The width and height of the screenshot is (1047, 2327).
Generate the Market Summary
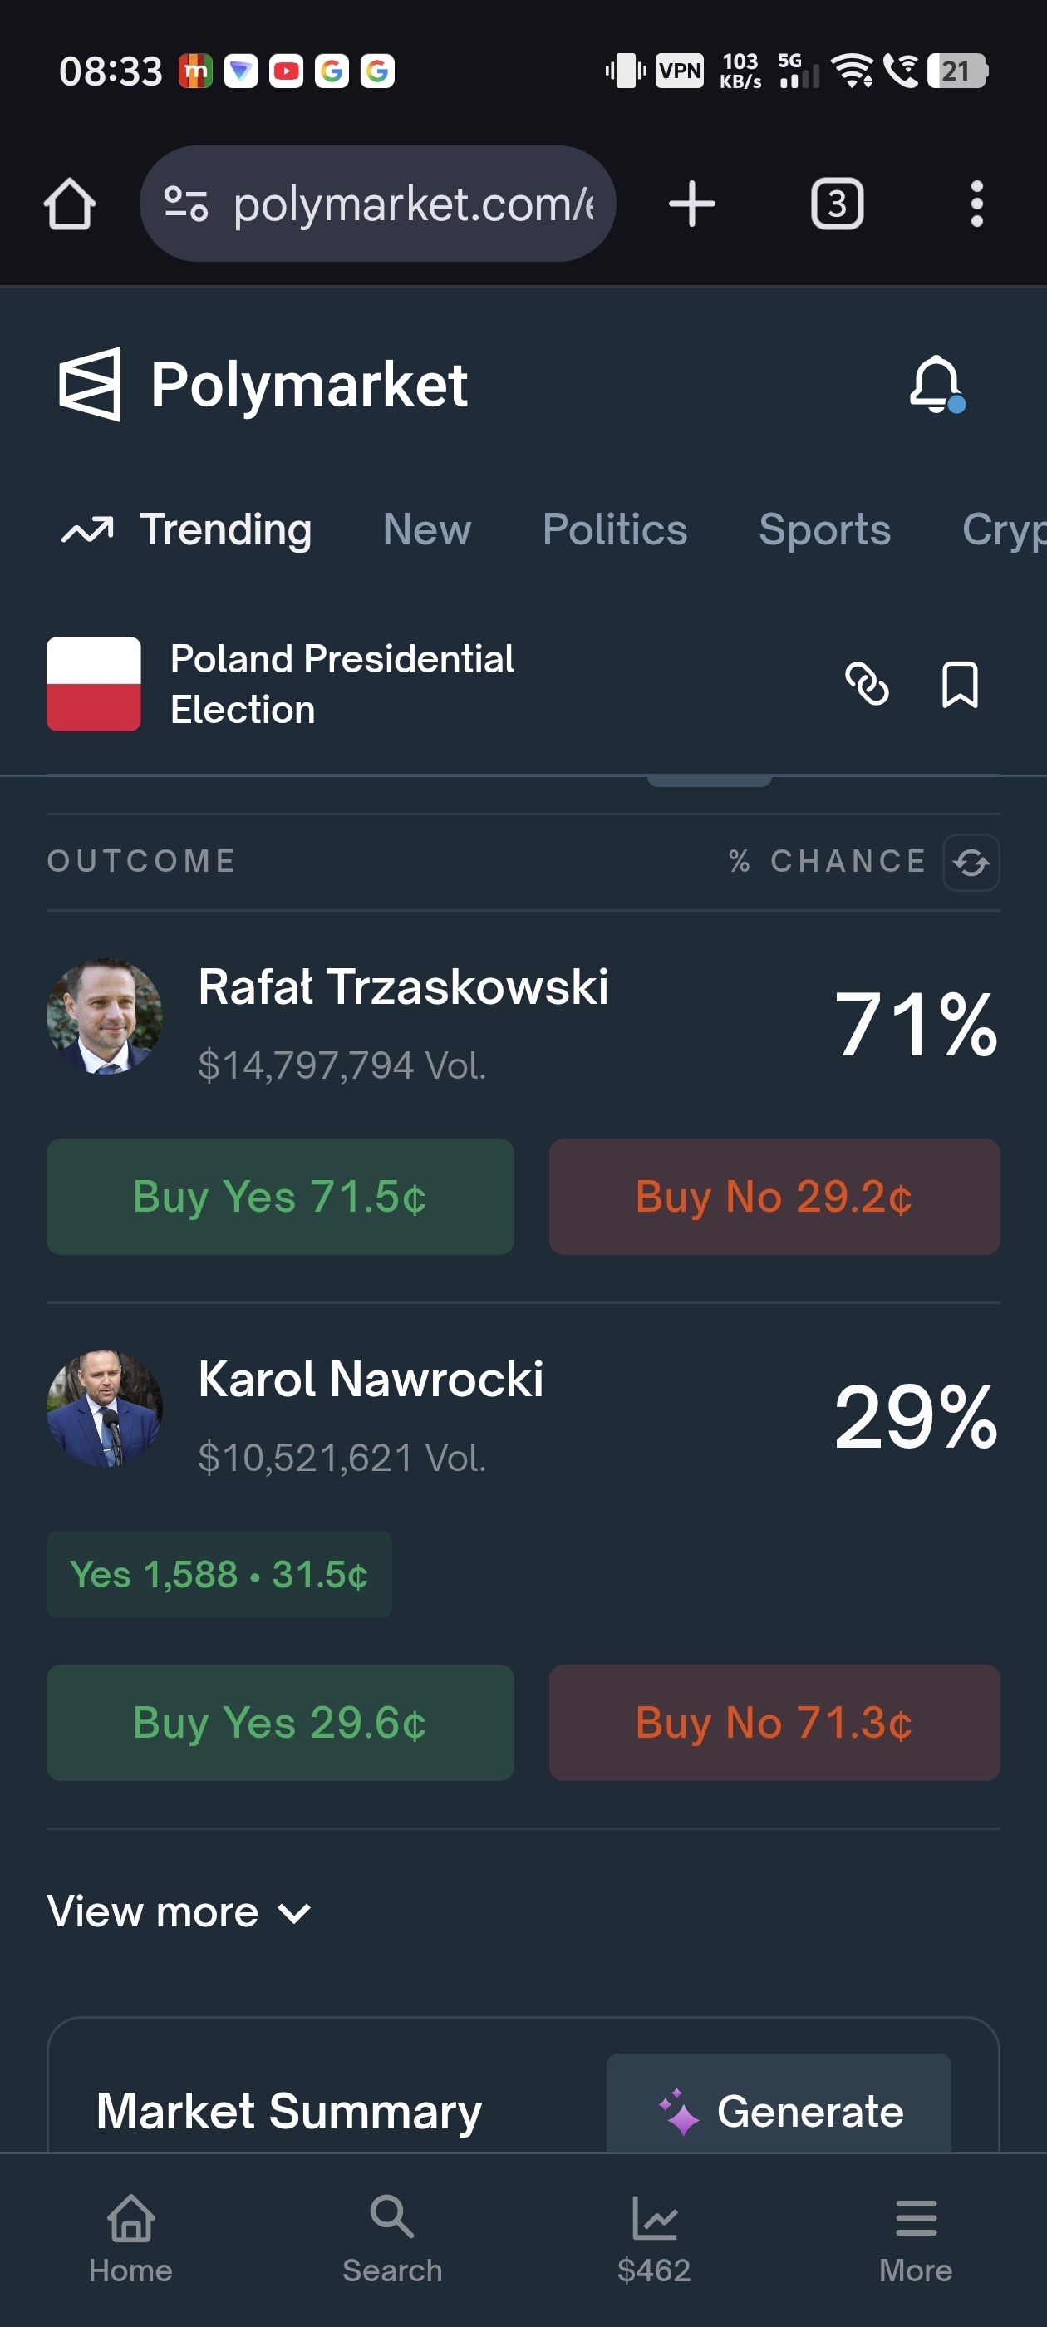pos(779,2110)
